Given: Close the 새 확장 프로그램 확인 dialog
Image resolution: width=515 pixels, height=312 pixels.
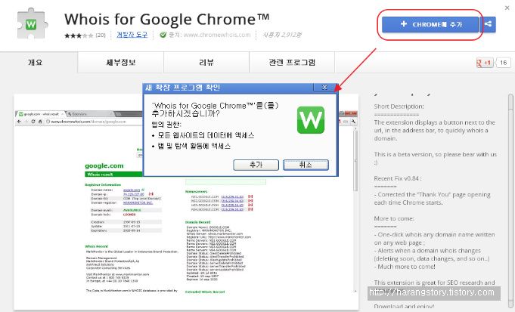Looking at the screenshot, I should coord(324,88).
